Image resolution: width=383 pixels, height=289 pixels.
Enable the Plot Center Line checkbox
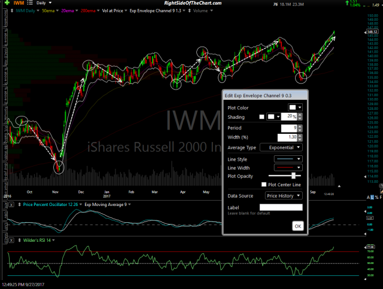[264, 185]
